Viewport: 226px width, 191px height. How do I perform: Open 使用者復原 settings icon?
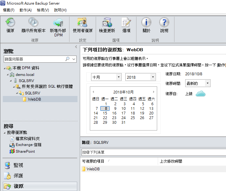coord(82,22)
